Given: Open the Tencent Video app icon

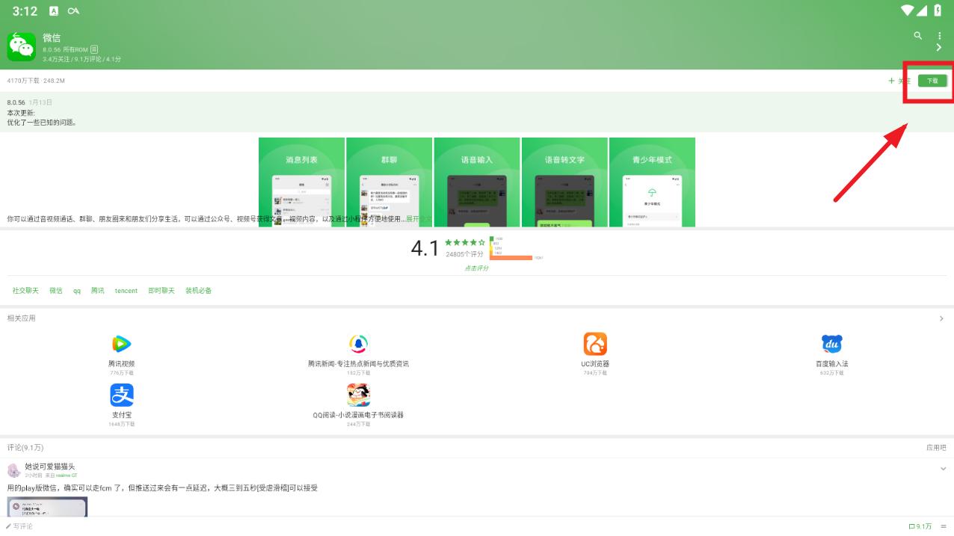Looking at the screenshot, I should click(121, 344).
